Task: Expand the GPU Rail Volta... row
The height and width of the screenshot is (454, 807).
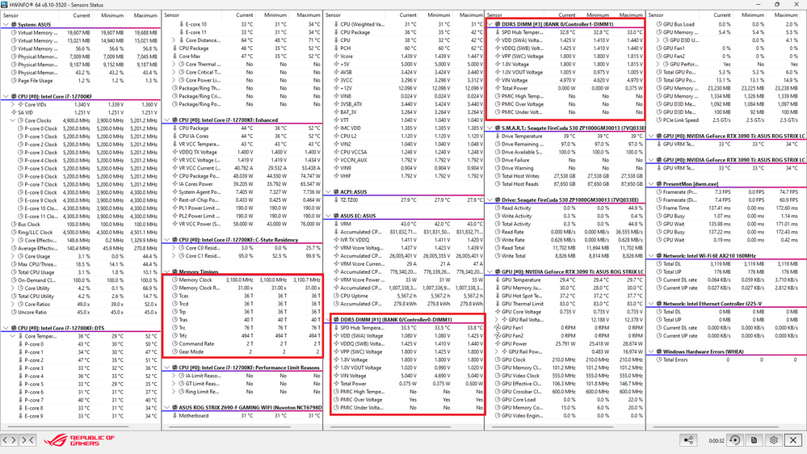Action: point(497,320)
